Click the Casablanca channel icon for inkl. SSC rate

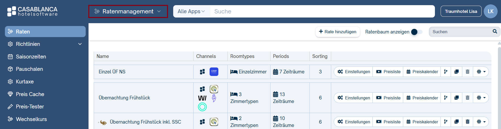[202, 122]
